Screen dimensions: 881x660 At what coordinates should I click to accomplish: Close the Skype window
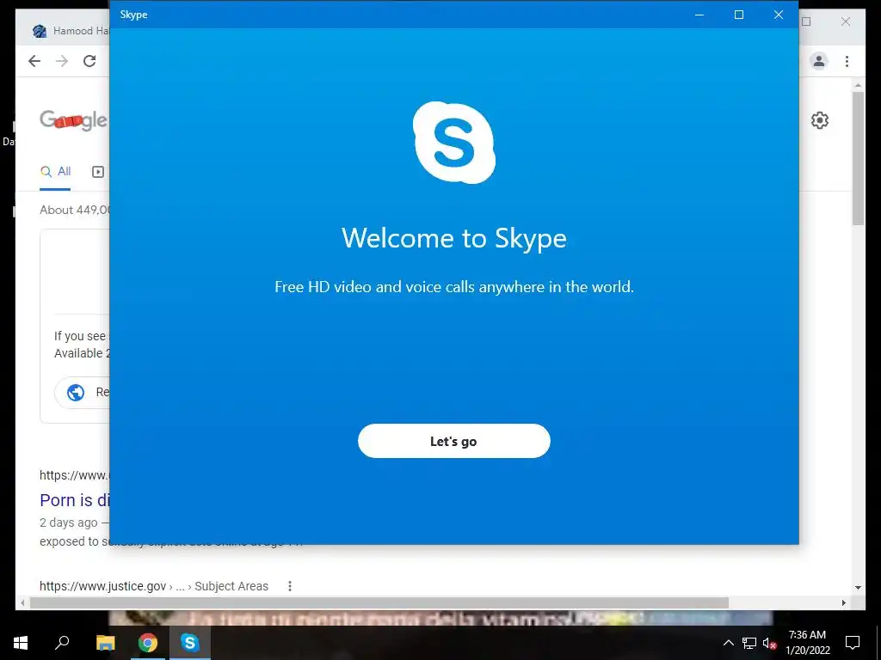pyautogui.click(x=778, y=15)
